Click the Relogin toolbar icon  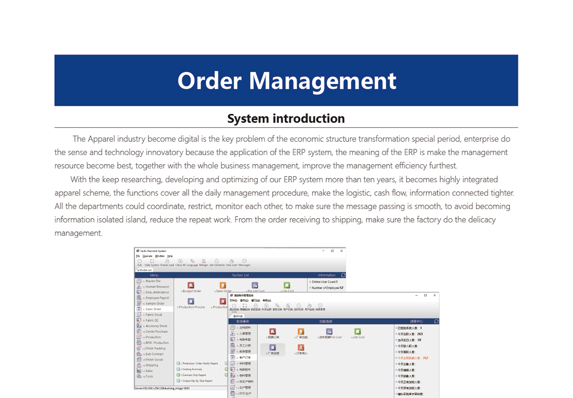(203, 261)
